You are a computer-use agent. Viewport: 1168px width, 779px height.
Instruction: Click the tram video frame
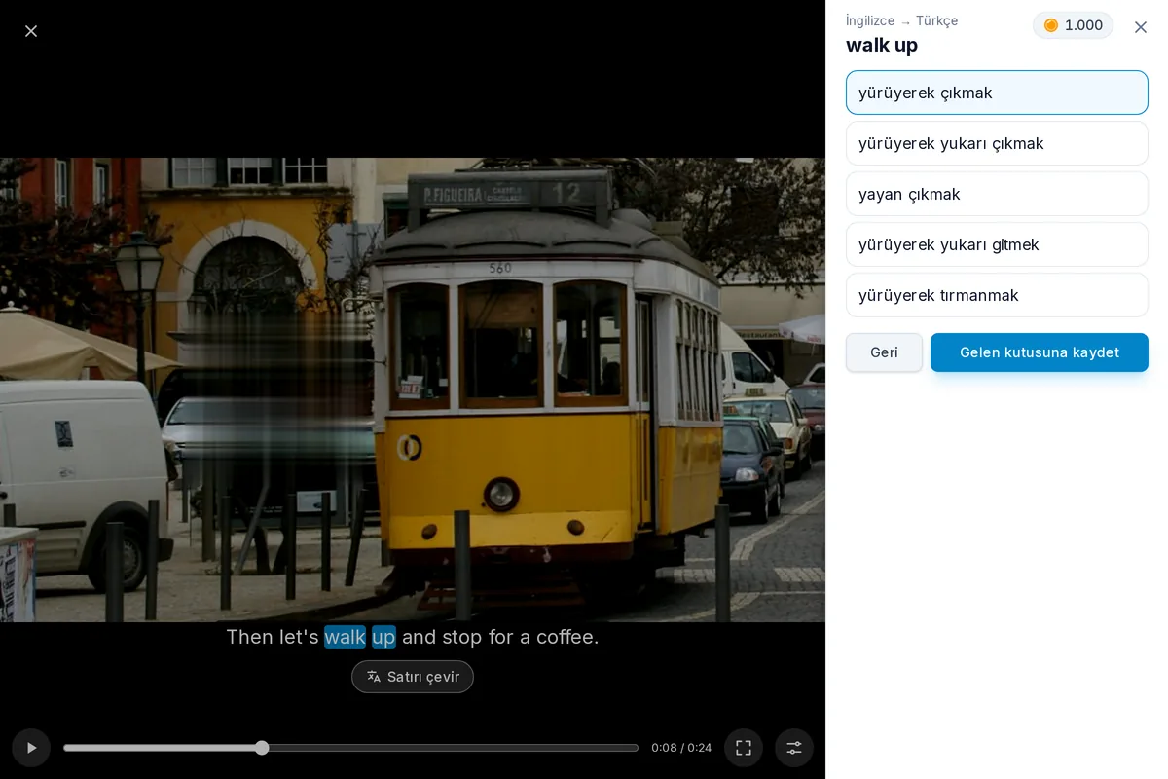413,389
